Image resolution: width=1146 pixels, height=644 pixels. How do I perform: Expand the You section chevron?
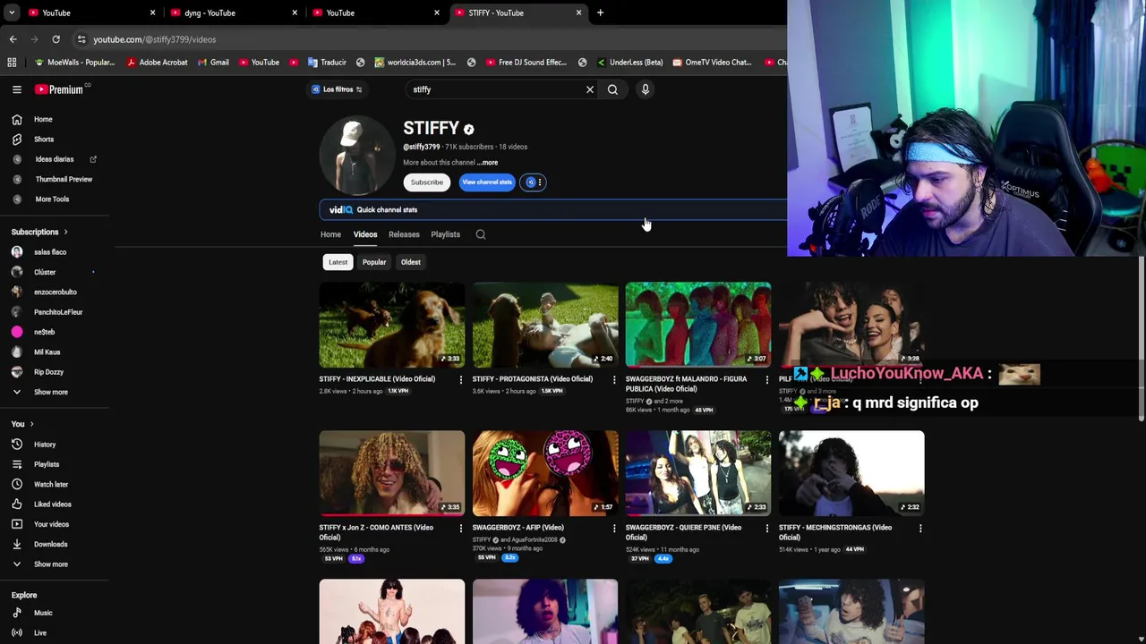pyautogui.click(x=31, y=424)
